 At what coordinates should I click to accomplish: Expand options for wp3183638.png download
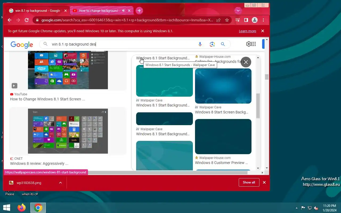pos(60,183)
